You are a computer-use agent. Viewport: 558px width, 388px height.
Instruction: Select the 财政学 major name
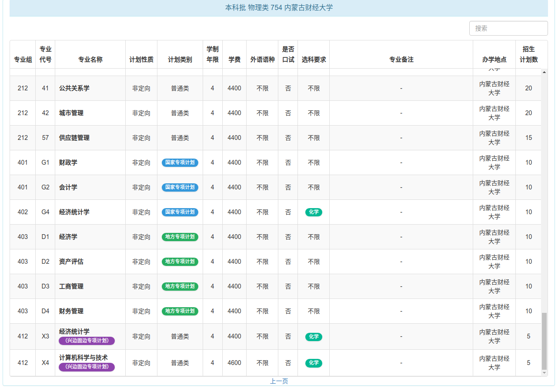point(68,162)
